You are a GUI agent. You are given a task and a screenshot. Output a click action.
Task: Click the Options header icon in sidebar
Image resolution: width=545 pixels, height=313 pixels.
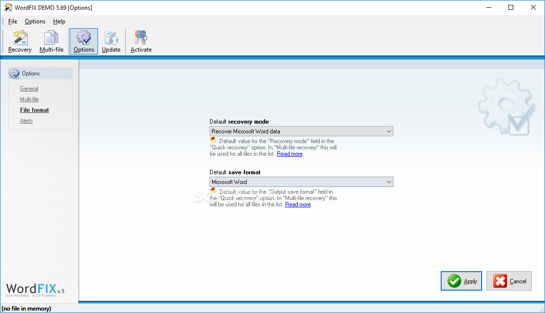click(x=14, y=74)
